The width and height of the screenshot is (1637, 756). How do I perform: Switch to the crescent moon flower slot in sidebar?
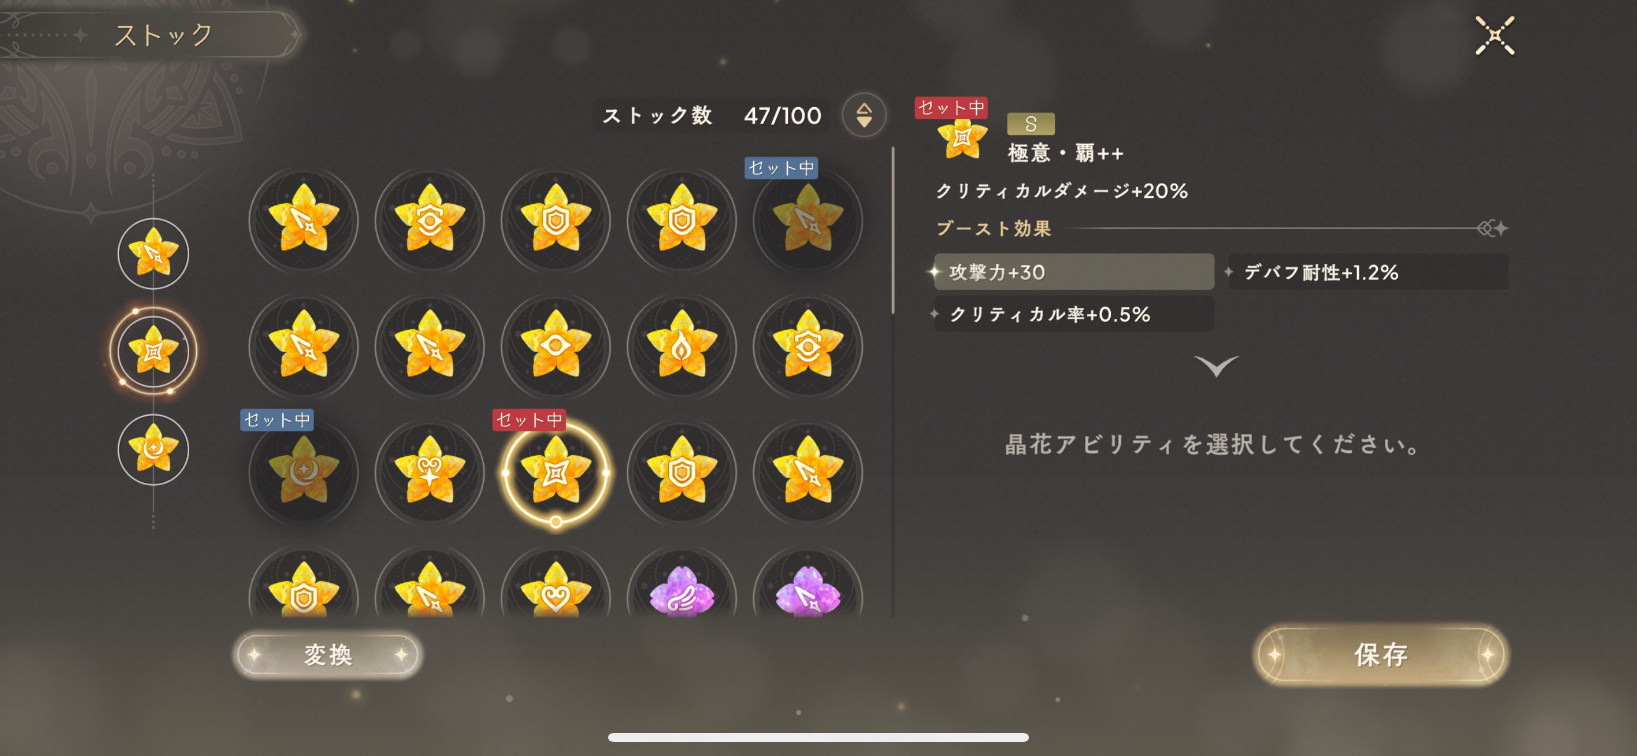coord(153,449)
